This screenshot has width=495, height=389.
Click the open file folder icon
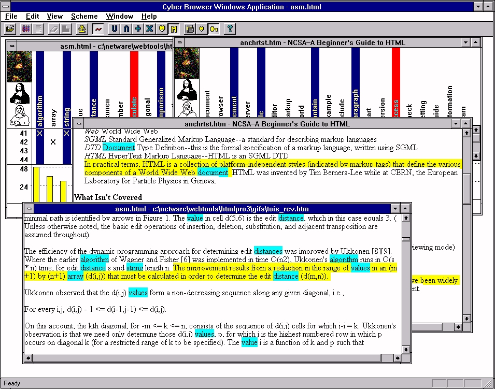[10, 28]
